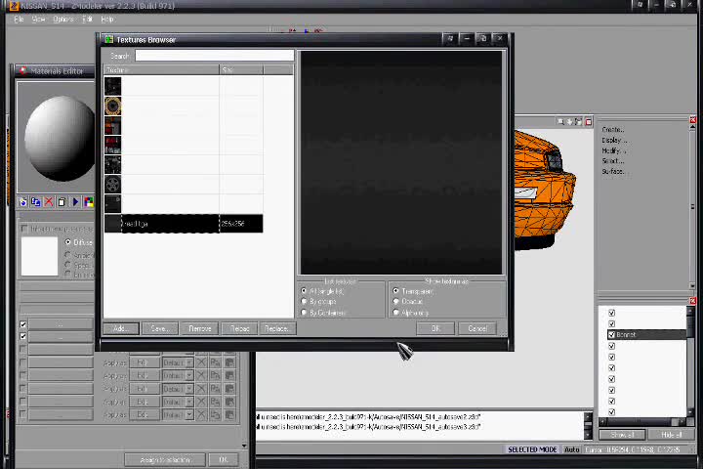The width and height of the screenshot is (703, 469).
Task: Click the copy icon in the bottom texture layer row
Action: click(215, 414)
